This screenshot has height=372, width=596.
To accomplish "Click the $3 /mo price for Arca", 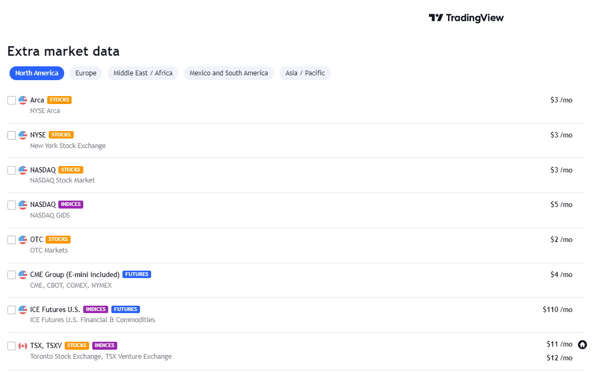I will pos(562,100).
